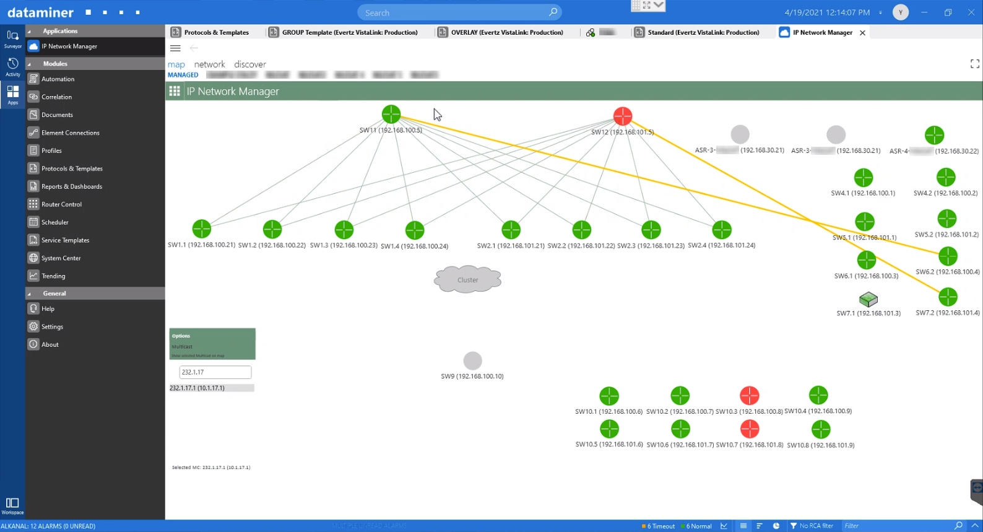
Task: Close the IP Network Manager tab
Action: (x=862, y=33)
